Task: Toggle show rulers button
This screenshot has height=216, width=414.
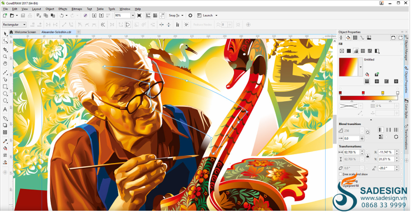Action: coord(148,15)
